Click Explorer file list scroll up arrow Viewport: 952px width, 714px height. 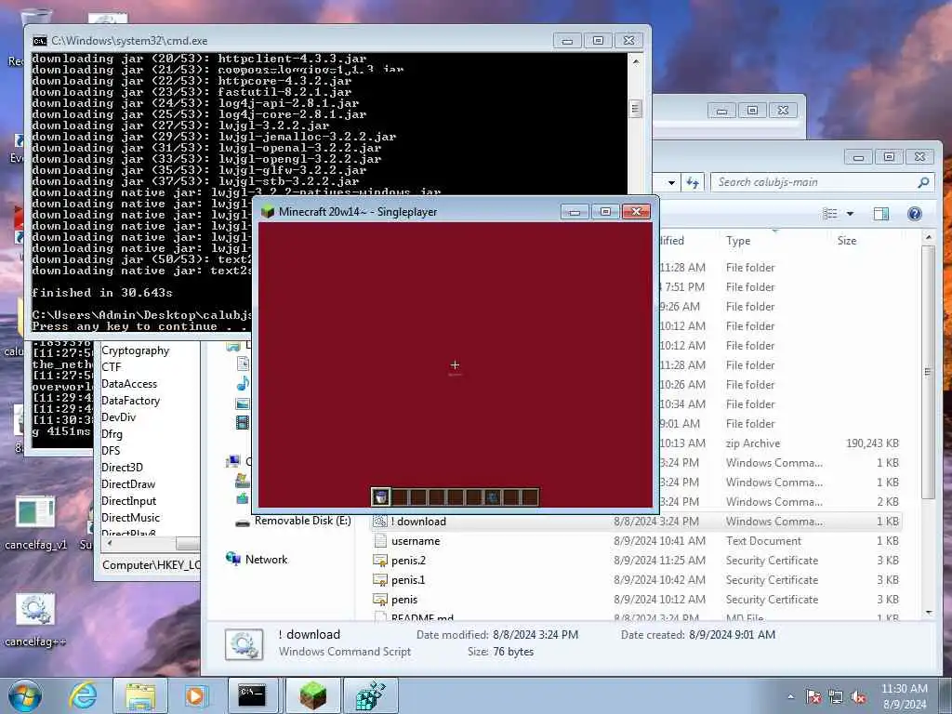[x=928, y=237]
